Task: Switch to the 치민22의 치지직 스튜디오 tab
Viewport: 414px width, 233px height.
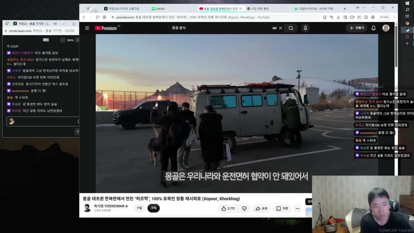Action: tap(122, 9)
